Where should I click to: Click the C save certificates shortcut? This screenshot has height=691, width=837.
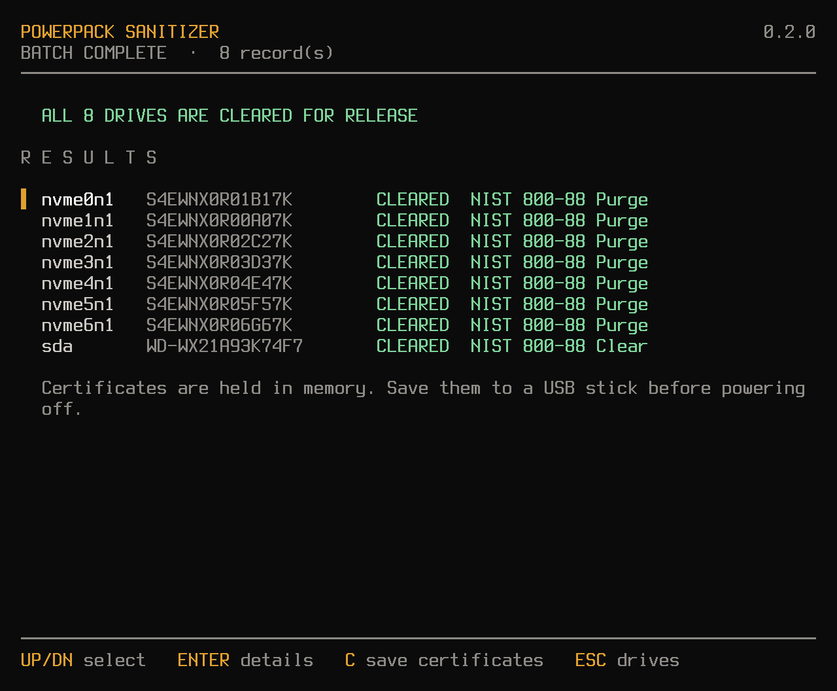pyautogui.click(x=444, y=660)
